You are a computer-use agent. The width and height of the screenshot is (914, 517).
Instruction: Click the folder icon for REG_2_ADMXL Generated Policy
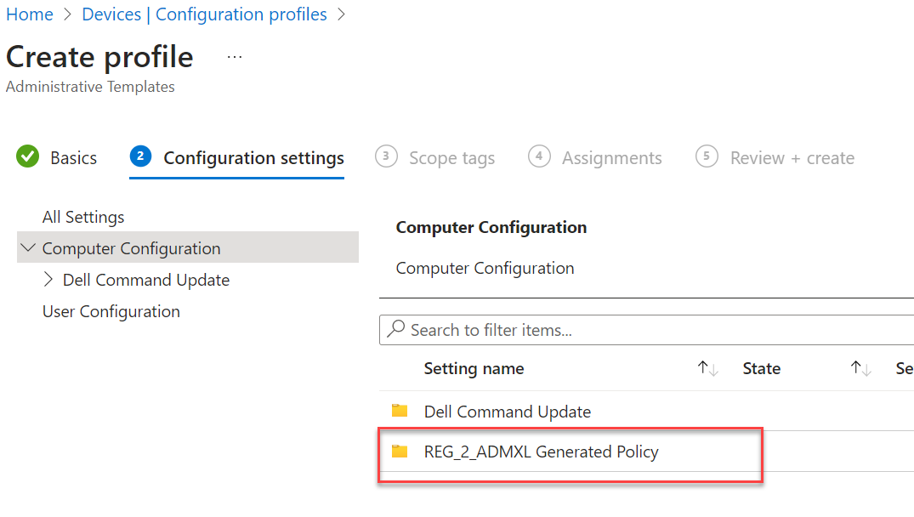click(400, 451)
